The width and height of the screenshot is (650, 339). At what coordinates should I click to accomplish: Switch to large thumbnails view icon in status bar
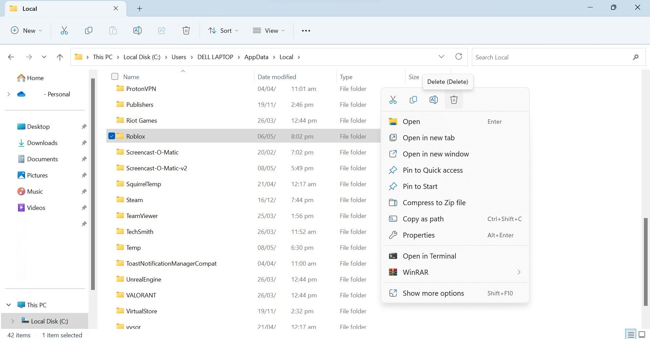[x=642, y=335]
